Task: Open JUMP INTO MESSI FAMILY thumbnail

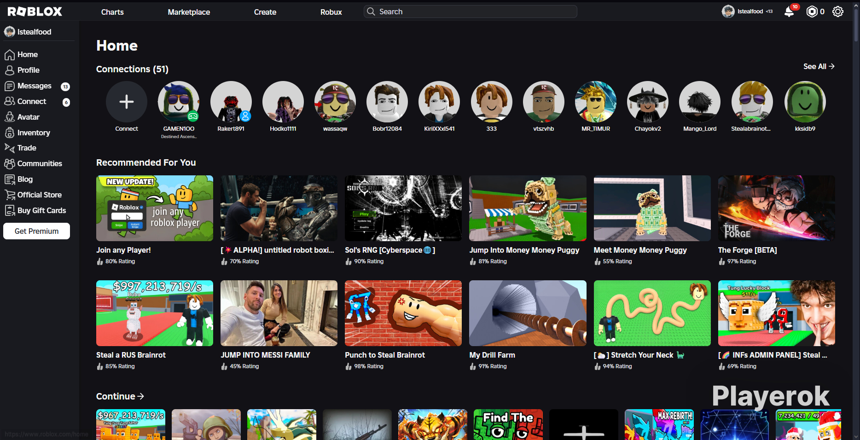Action: pos(279,313)
